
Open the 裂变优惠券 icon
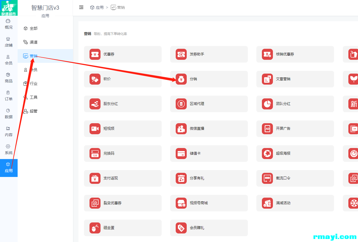coord(95,203)
